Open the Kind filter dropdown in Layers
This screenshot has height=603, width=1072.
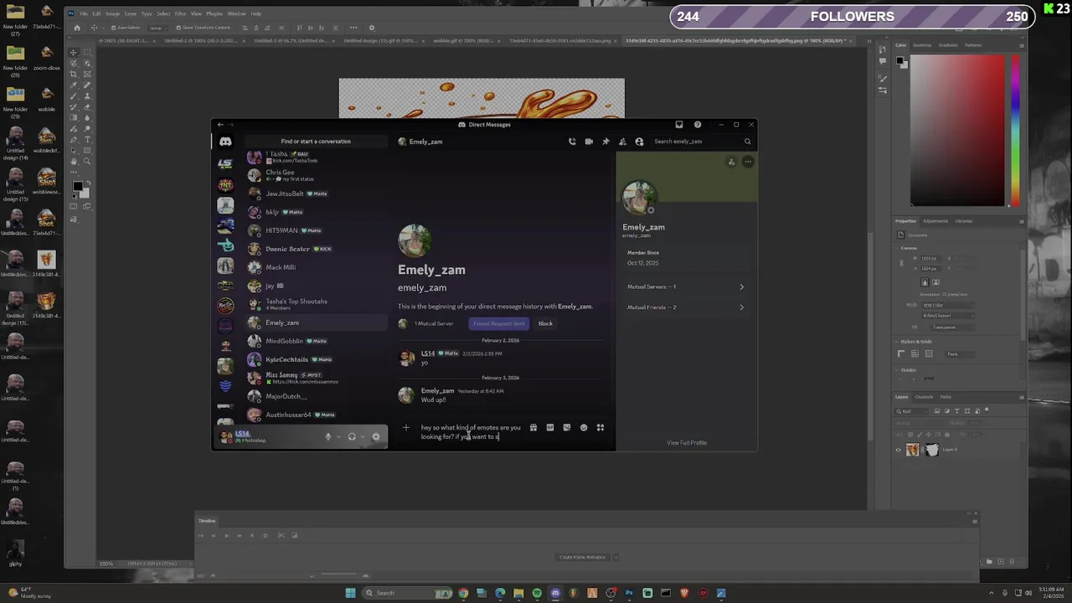[912, 411]
